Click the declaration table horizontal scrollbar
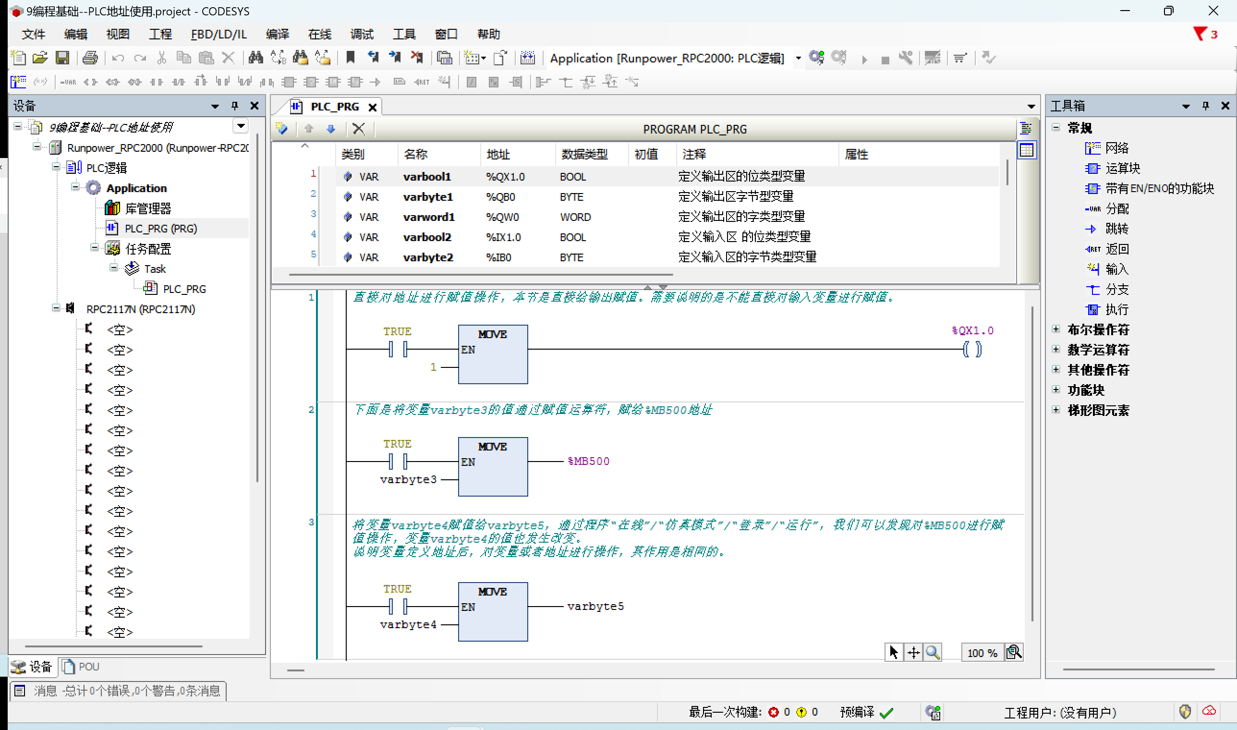This screenshot has height=730, width=1237. pos(481,275)
